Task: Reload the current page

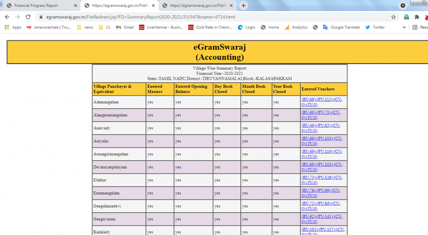Action: (x=28, y=17)
